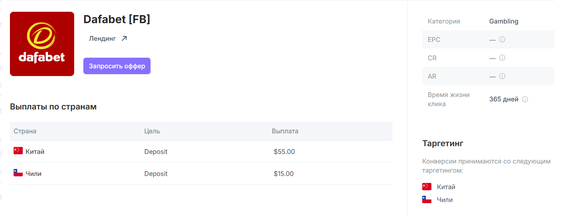Image resolution: width=561 pixels, height=216 pixels.
Task: Click the Dafabet logo image
Action: [x=42, y=44]
